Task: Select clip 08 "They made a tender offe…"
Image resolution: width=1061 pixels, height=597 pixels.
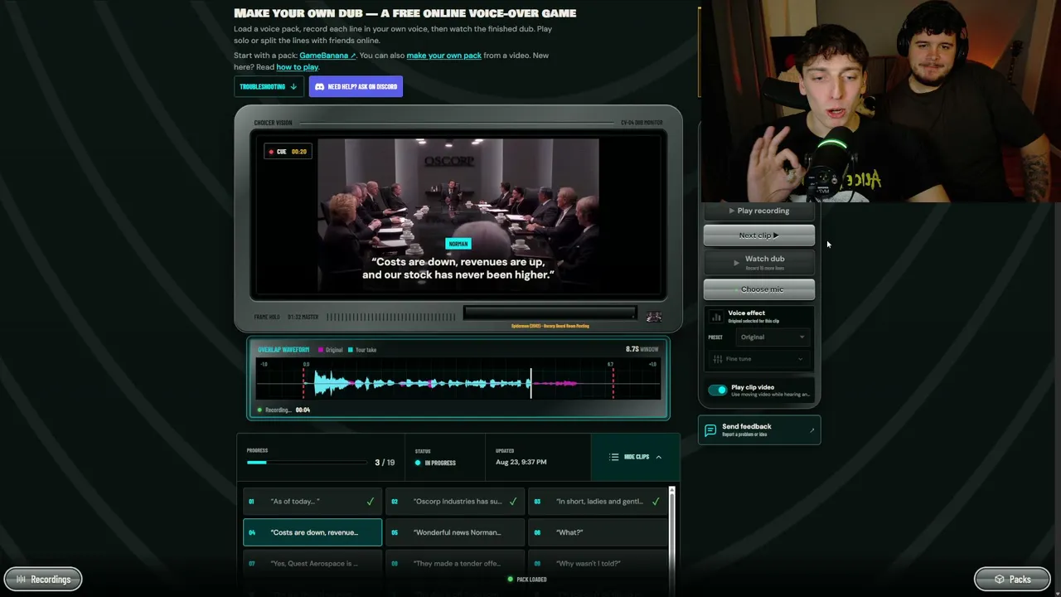Action: click(x=455, y=564)
